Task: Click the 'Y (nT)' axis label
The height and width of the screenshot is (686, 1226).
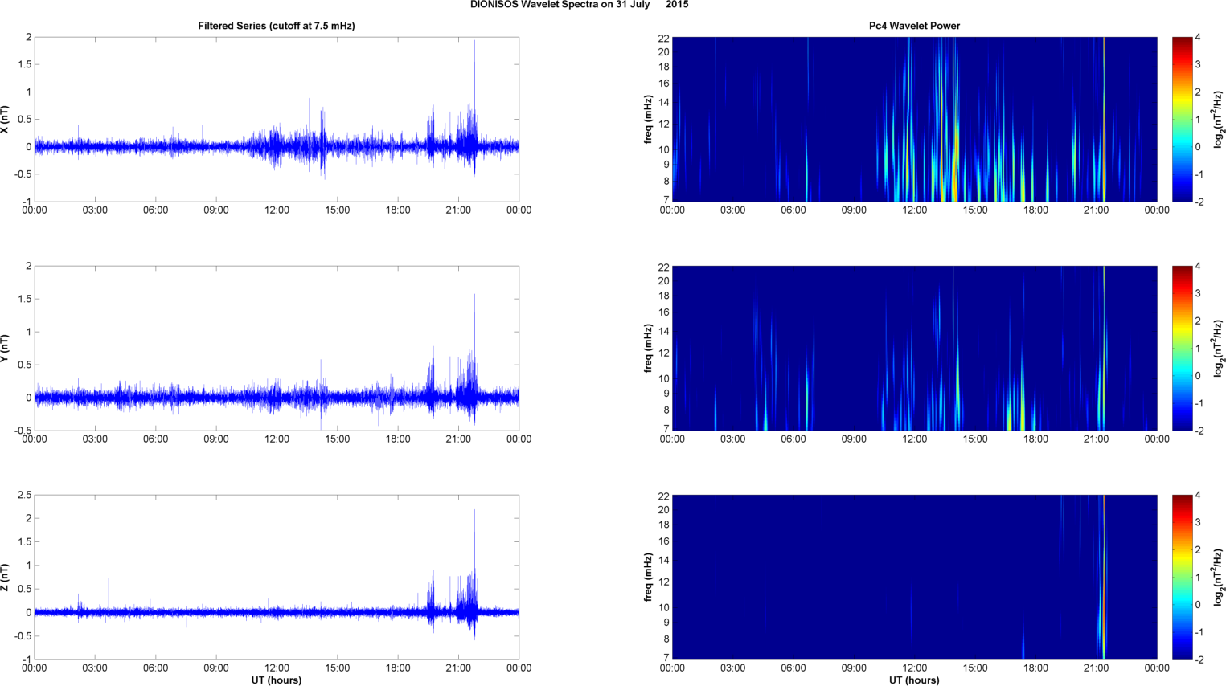Action: (5, 348)
